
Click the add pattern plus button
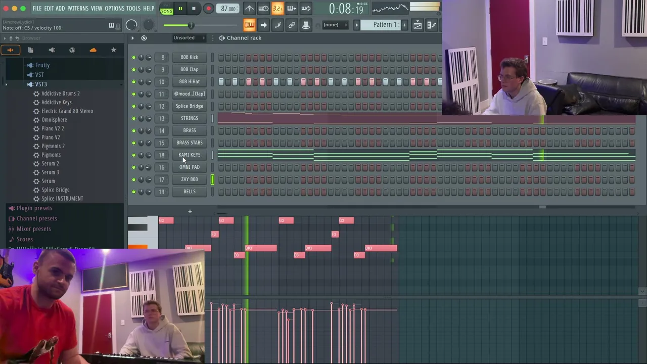[404, 25]
